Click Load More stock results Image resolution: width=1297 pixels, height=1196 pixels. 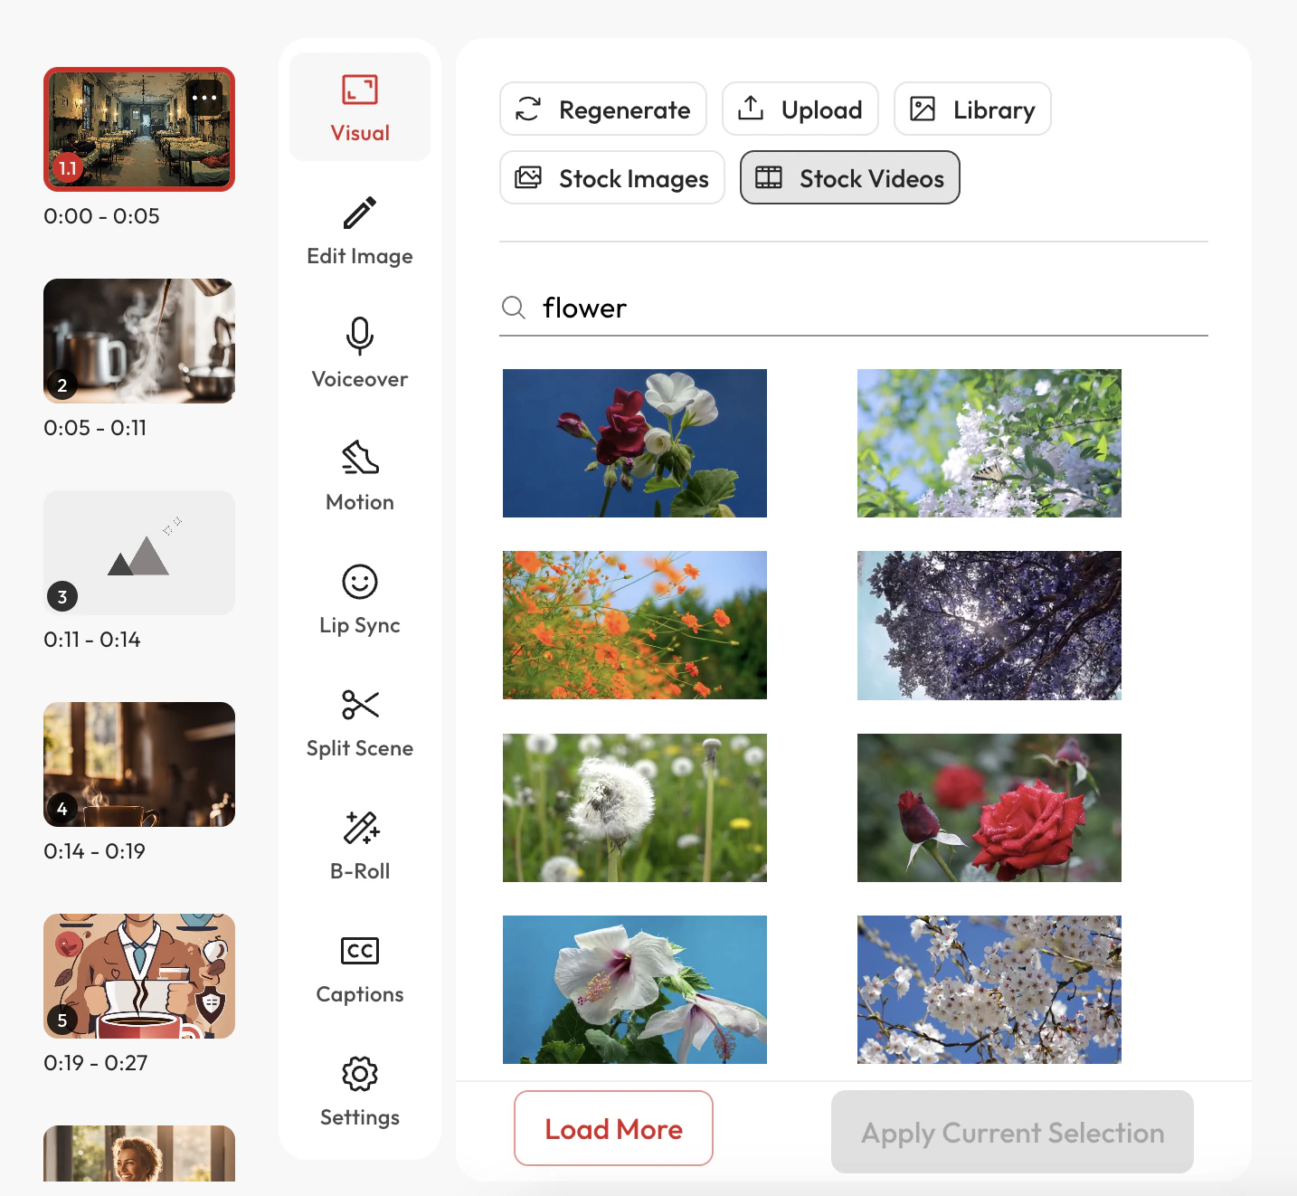point(613,1129)
